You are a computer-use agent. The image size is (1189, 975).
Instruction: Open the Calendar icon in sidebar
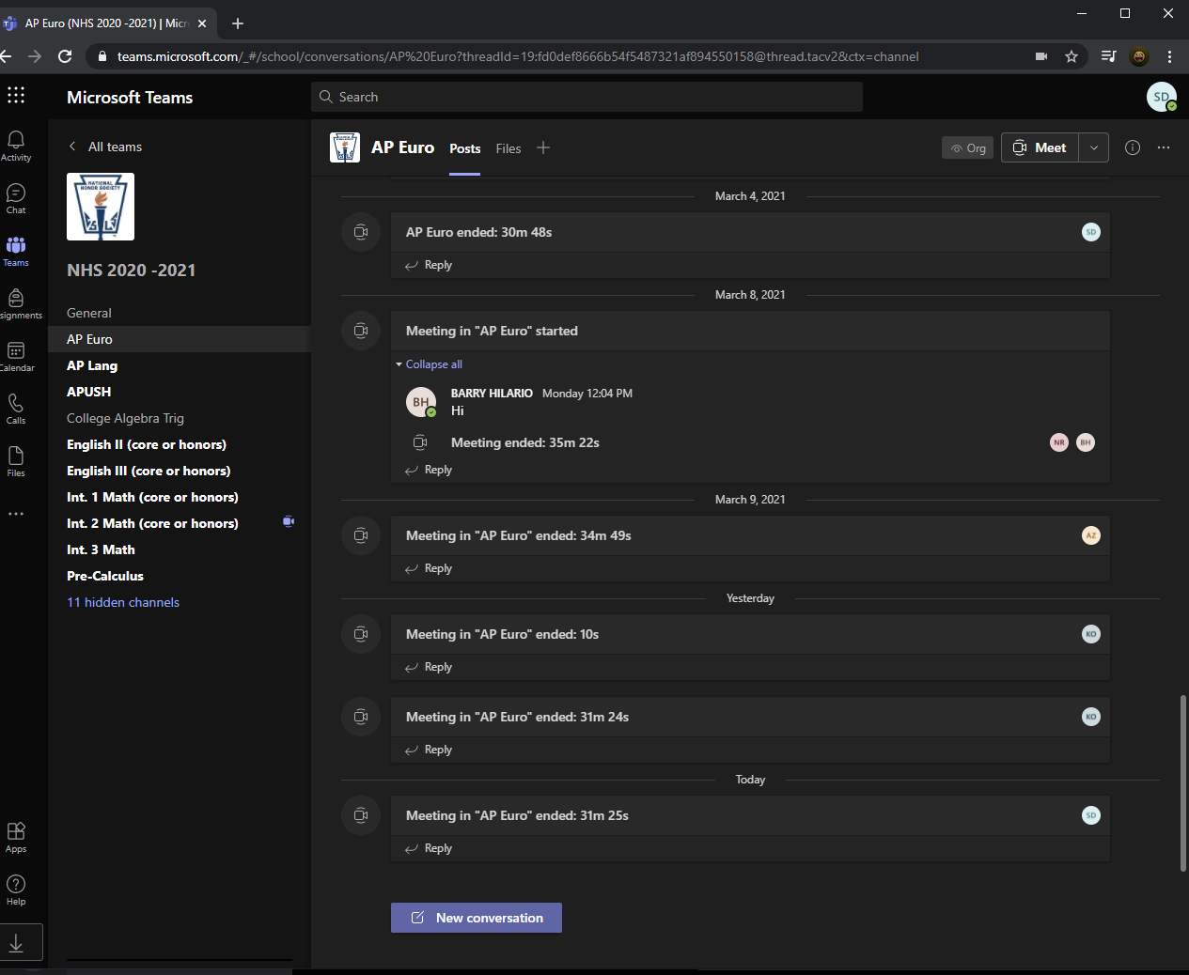[x=16, y=351]
